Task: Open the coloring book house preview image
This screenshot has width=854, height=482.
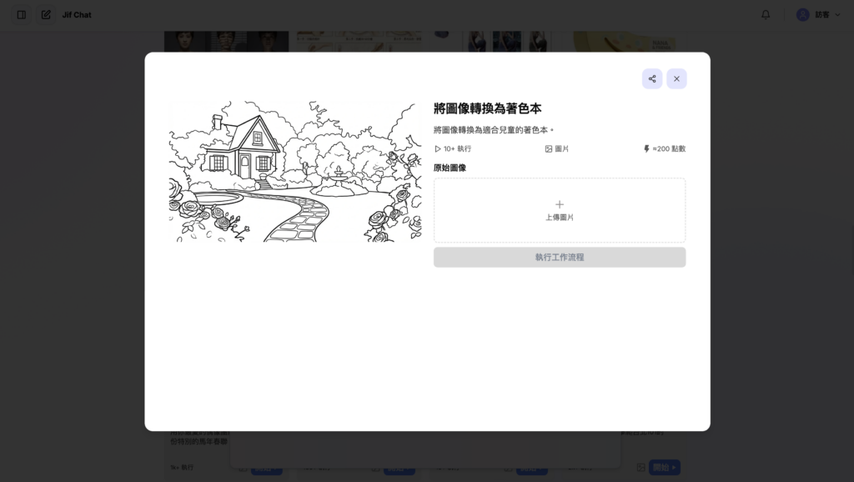Action: coord(295,171)
